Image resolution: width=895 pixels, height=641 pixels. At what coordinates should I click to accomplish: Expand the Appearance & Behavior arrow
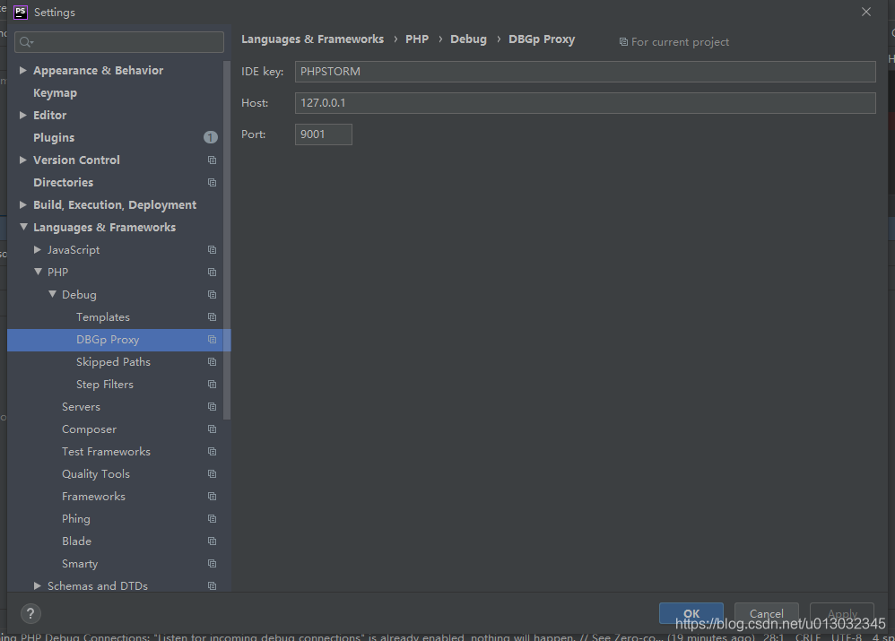[x=22, y=70]
